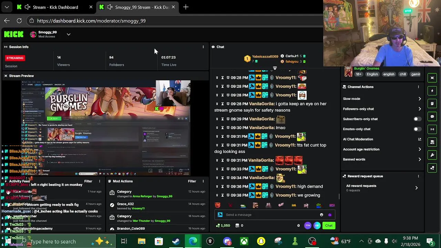Open Xbox app from the taskbar
Image resolution: width=441 pixels, height=248 pixels.
244,241
